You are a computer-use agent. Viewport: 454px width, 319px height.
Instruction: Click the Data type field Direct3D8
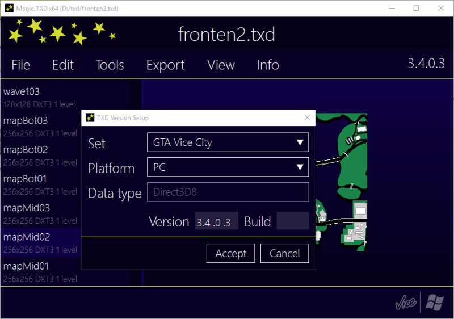(228, 192)
